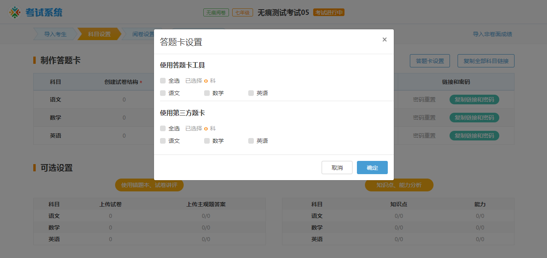Check 语文 under 使用答题卡工具

pyautogui.click(x=163, y=93)
